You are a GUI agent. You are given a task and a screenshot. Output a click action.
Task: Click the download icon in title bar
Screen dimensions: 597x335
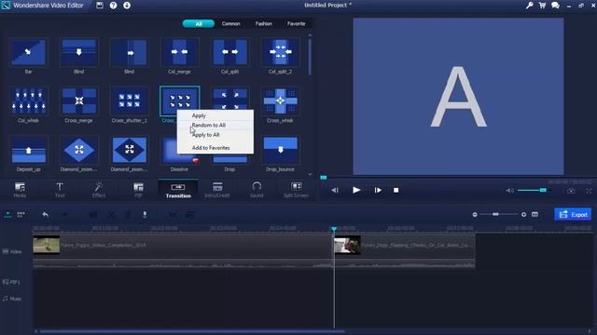[x=127, y=6]
